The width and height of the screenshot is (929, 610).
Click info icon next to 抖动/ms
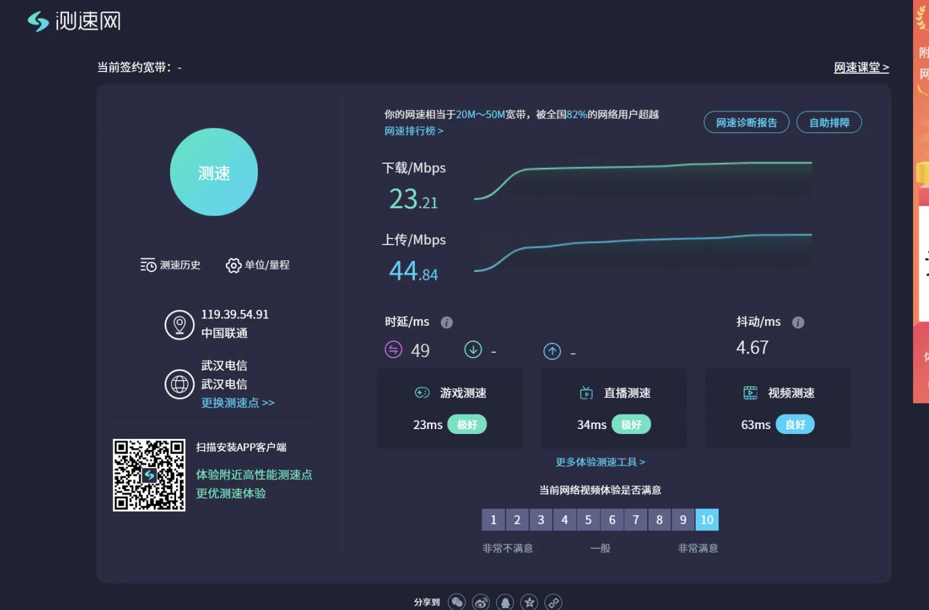(798, 322)
